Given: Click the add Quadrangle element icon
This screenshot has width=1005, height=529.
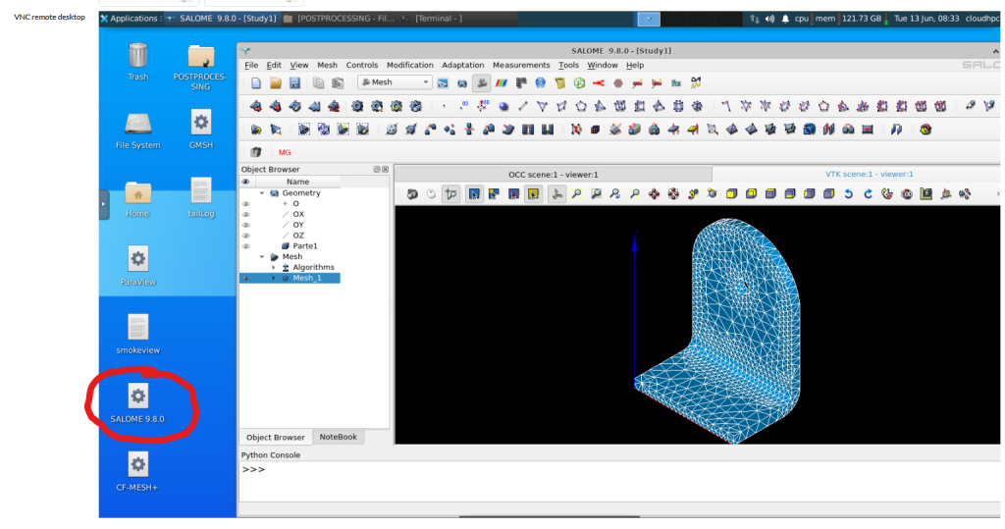Looking at the screenshot, I should 561,106.
